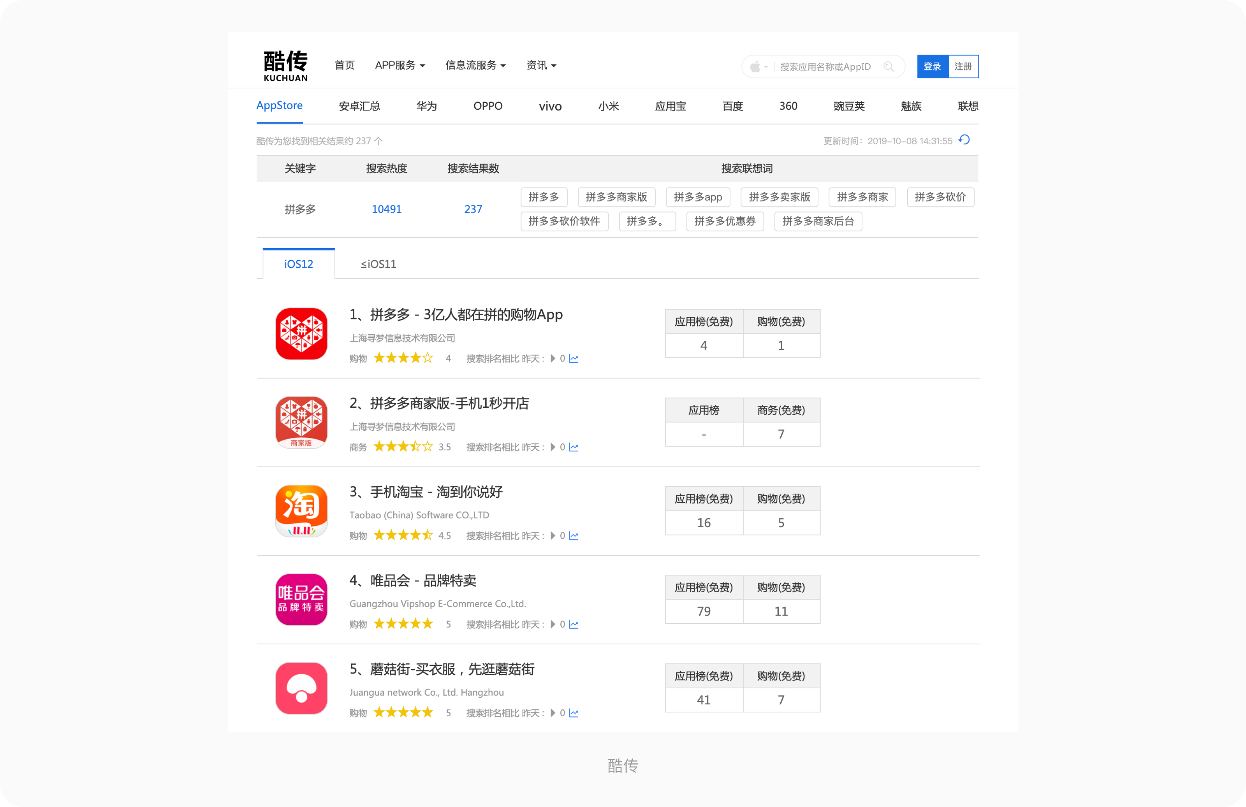The image size is (1246, 807).
Task: Click search heat value 10491
Action: [x=386, y=209]
